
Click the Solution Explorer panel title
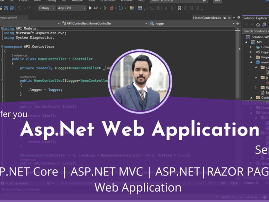[255, 18]
